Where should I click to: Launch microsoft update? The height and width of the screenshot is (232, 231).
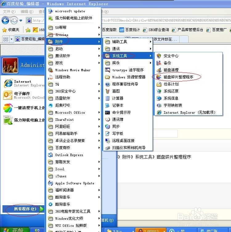74,11
